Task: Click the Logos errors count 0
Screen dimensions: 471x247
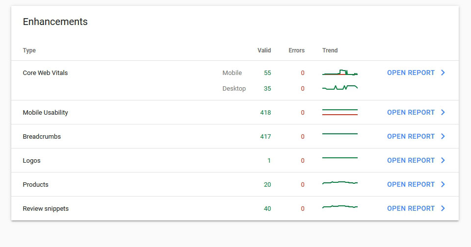Action: [303, 161]
